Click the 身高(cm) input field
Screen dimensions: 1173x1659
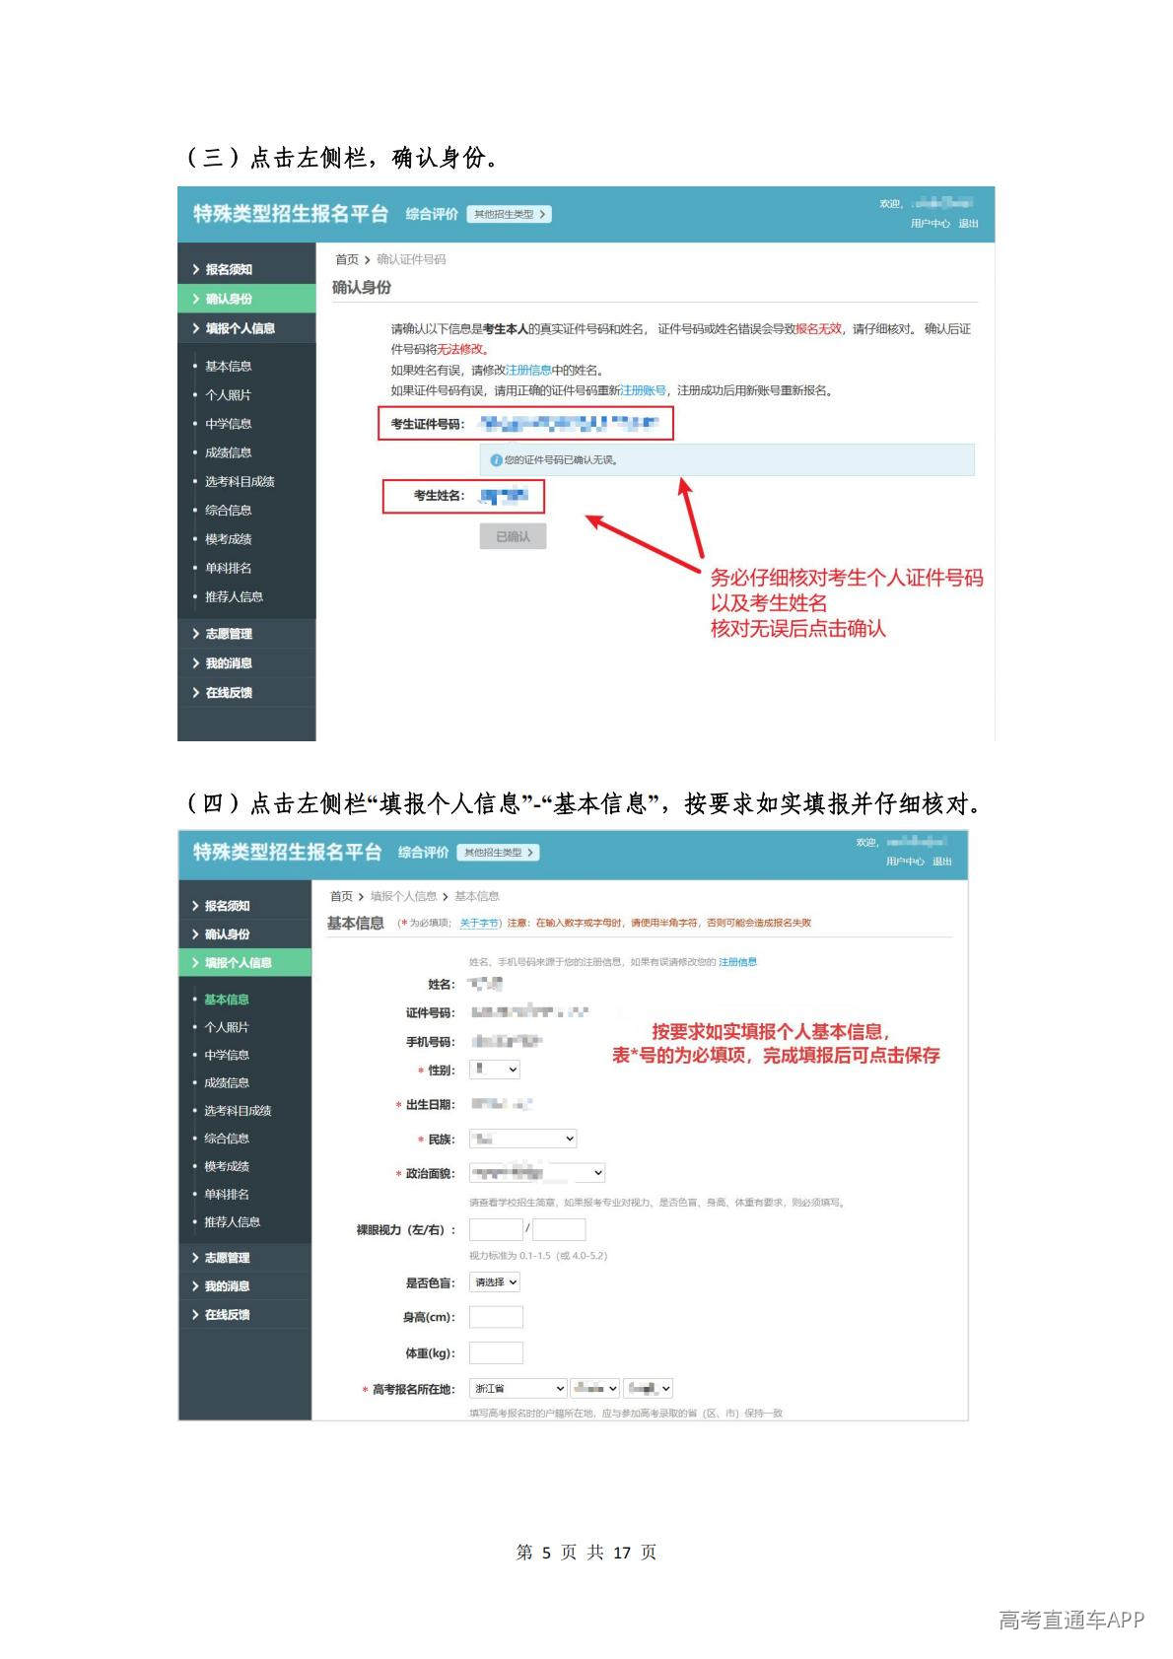pos(496,1318)
